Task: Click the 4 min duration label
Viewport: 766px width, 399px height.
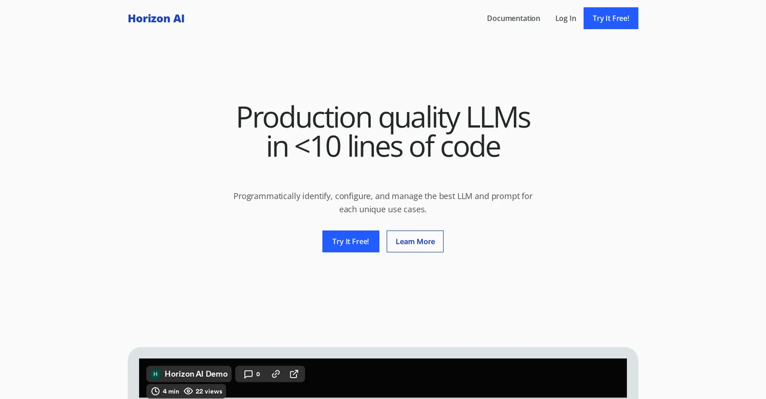Action: click(171, 391)
